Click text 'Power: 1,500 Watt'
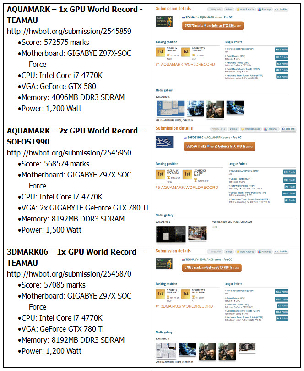The height and width of the screenshot is (371, 304). (x=51, y=230)
